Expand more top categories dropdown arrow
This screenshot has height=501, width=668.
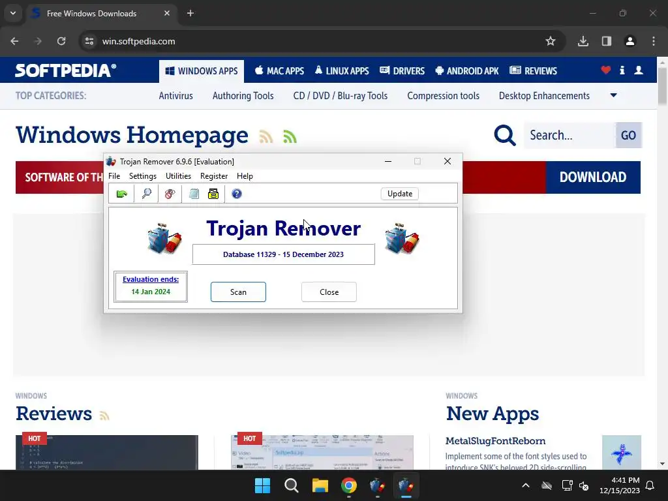tap(613, 95)
